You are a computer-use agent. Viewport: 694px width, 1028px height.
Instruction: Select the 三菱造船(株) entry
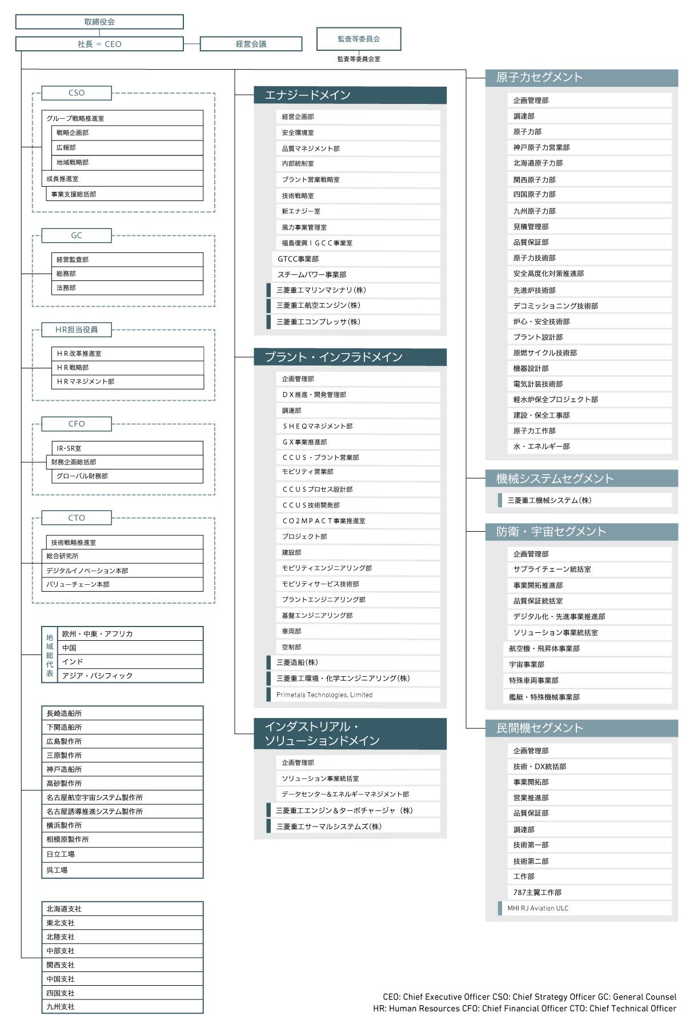tap(354, 662)
